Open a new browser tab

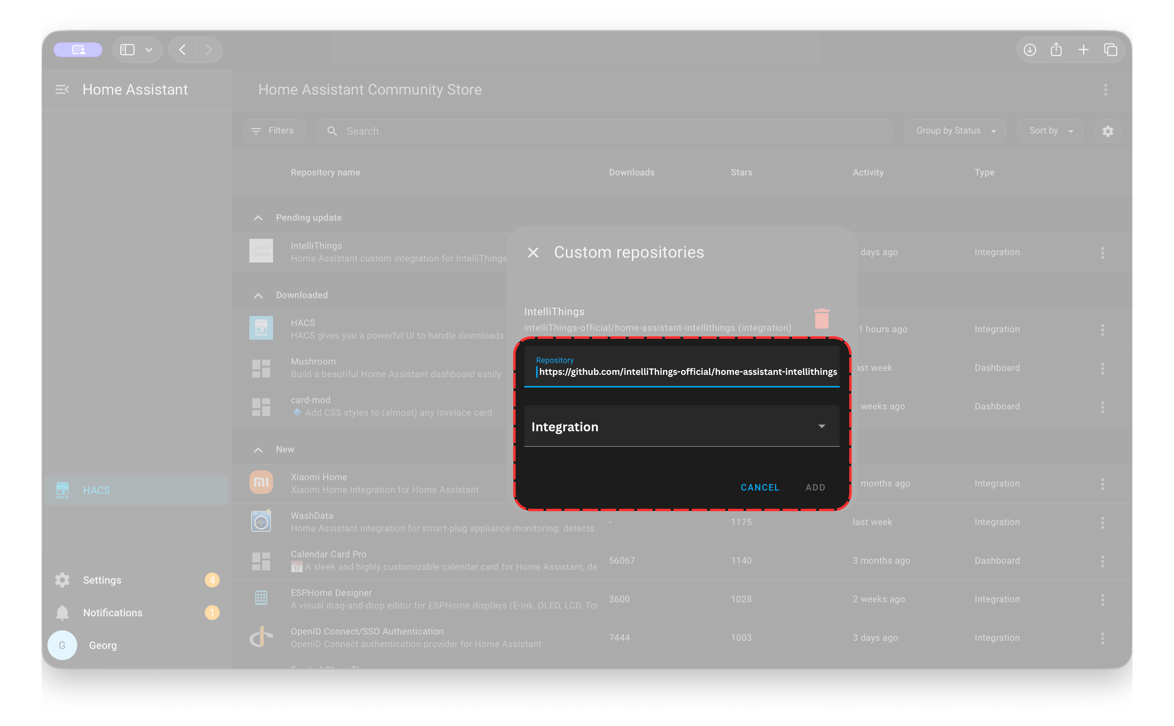pos(1083,49)
